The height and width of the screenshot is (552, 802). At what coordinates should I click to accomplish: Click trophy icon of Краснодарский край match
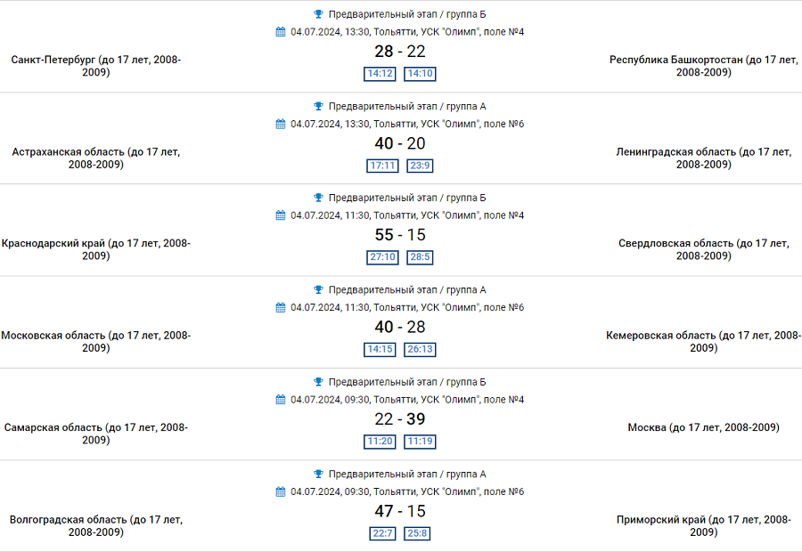319,198
